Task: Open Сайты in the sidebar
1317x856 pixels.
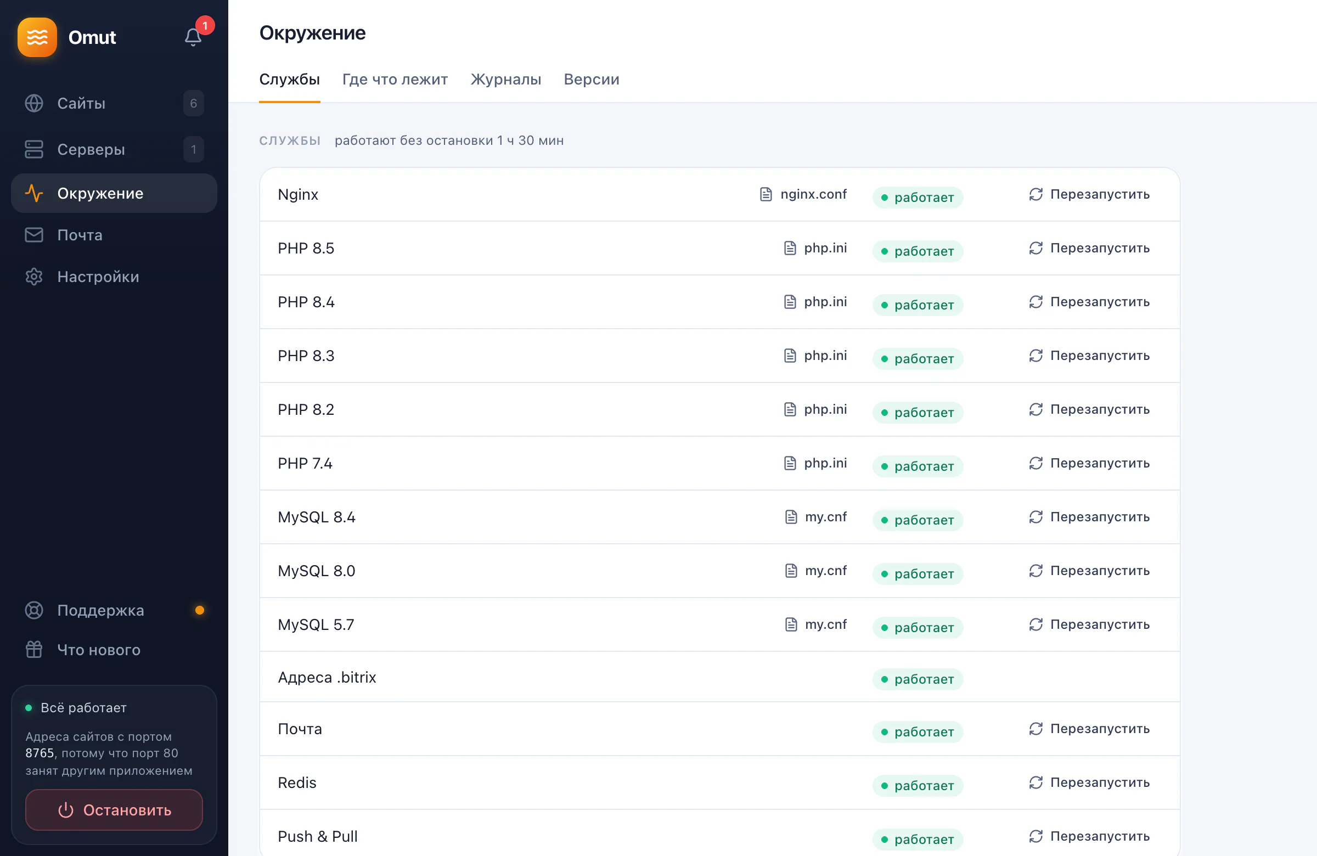Action: 114,104
